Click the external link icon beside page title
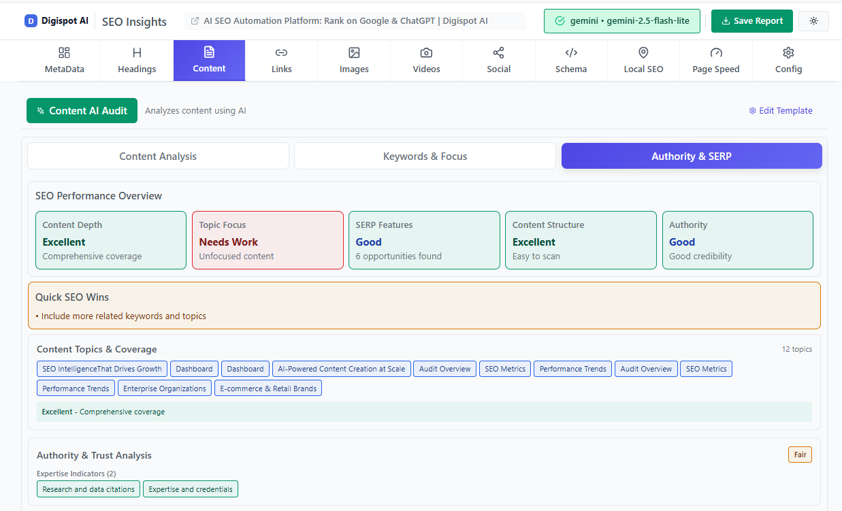Screen dimensions: 842x511 [x=195, y=21]
